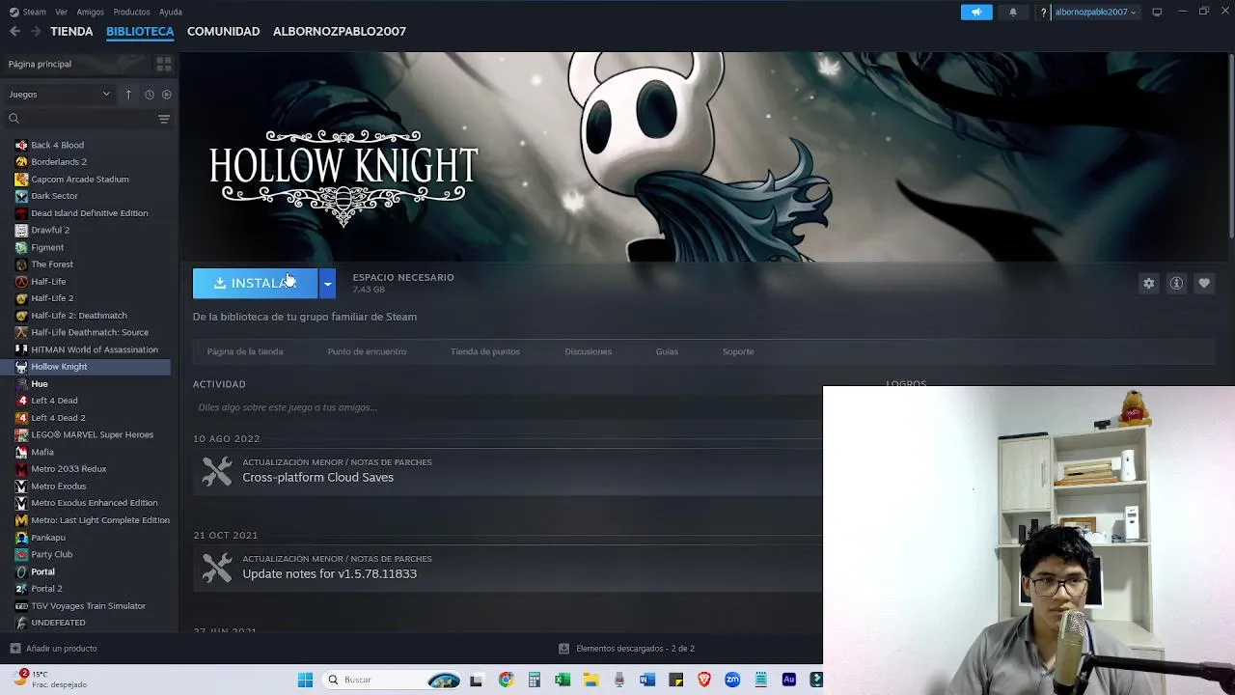Open advanced filter options icon
1235x695 pixels.
coord(164,119)
